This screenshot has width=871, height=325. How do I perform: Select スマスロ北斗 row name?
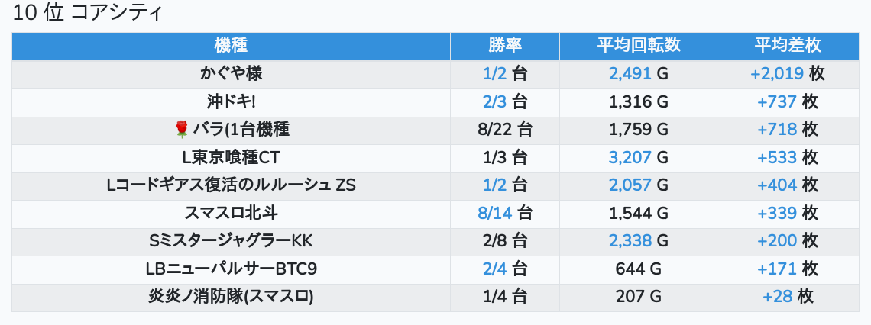click(231, 213)
